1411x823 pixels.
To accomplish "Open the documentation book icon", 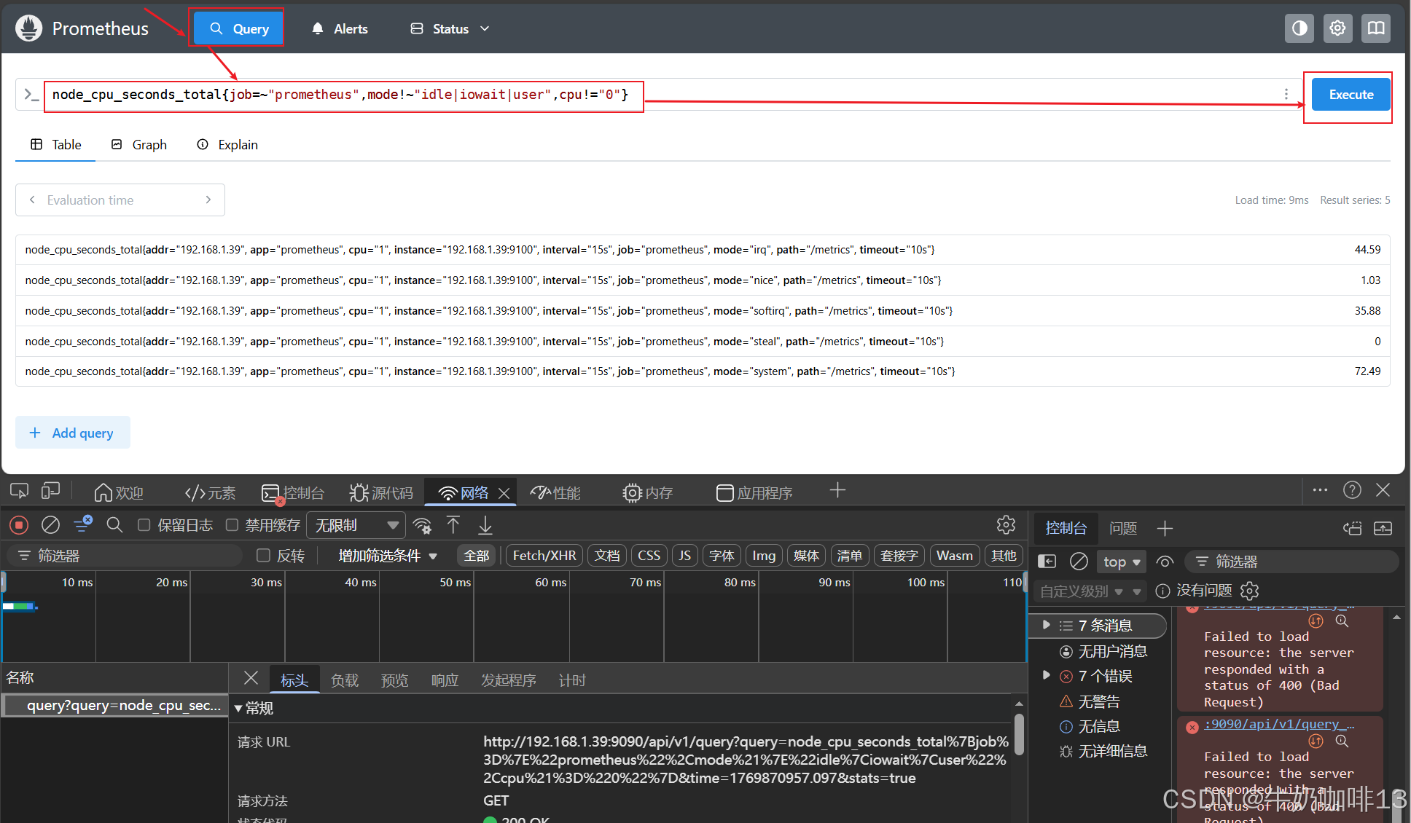I will (x=1375, y=28).
